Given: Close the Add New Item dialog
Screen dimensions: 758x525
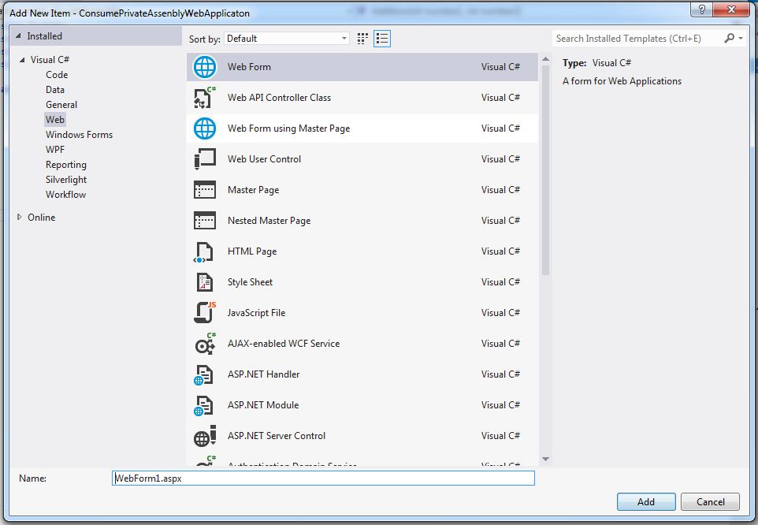Looking at the screenshot, I should click(x=732, y=9).
